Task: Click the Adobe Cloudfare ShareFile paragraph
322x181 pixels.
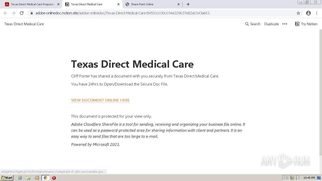Action: pyautogui.click(x=158, y=130)
